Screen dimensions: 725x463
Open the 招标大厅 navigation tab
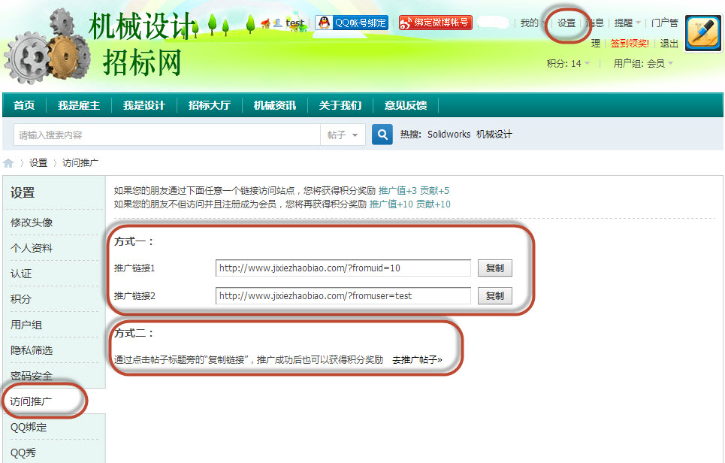(210, 105)
